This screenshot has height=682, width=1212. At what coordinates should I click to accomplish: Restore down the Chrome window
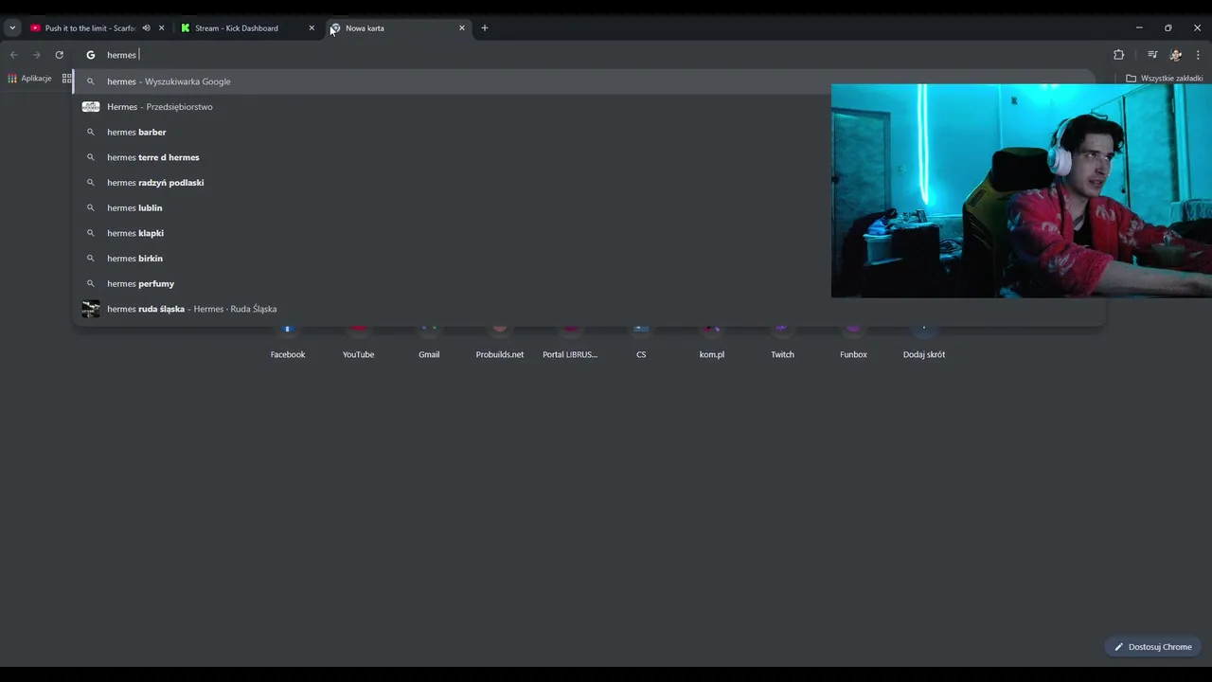coord(1168,28)
